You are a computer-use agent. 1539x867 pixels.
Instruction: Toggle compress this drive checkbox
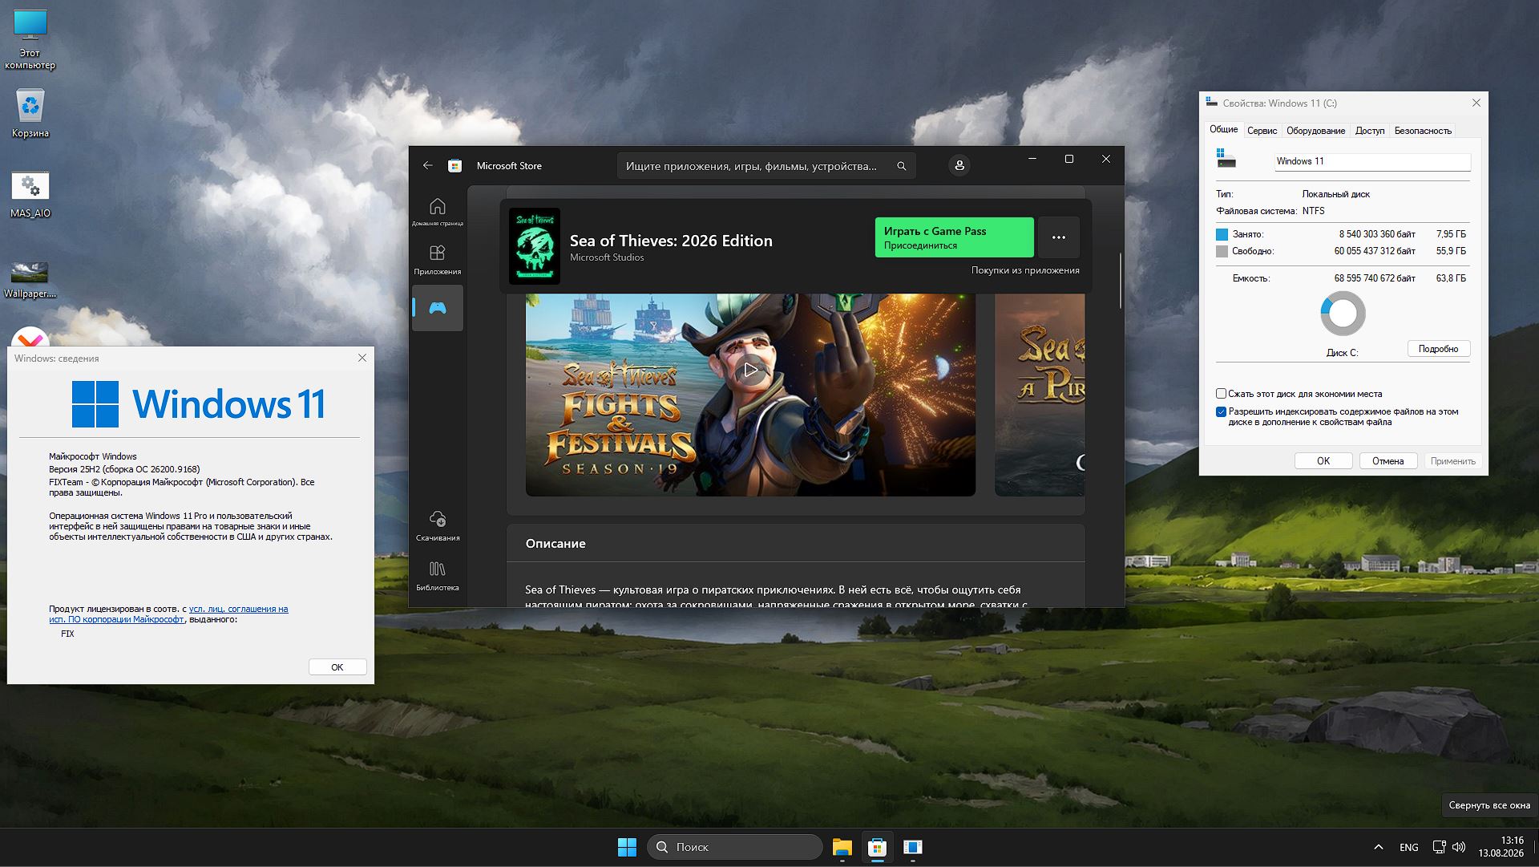1221,394
